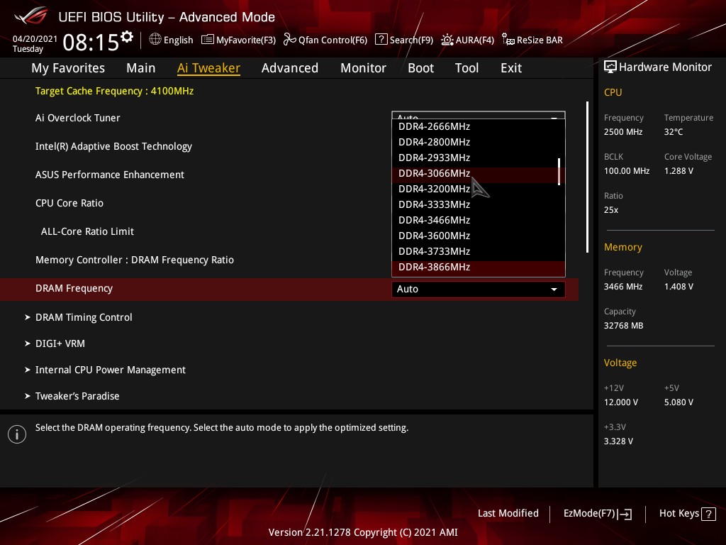Screen dimensions: 726x545
Task: Select ASUS Performance Enhancement row
Action: pos(110,175)
